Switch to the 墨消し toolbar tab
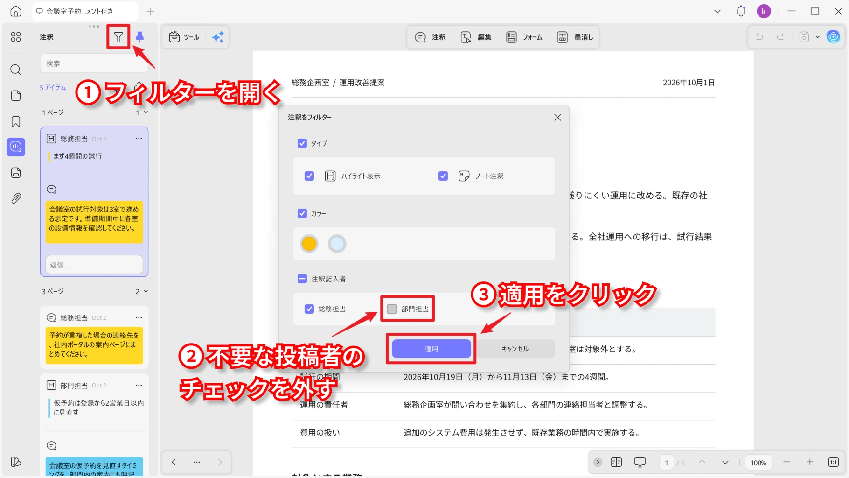 (575, 37)
